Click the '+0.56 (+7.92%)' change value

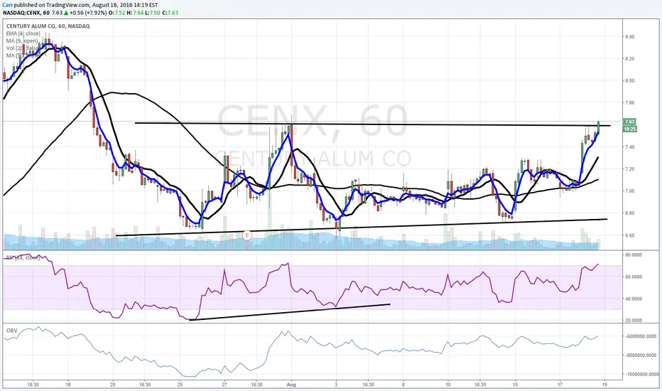(88, 13)
